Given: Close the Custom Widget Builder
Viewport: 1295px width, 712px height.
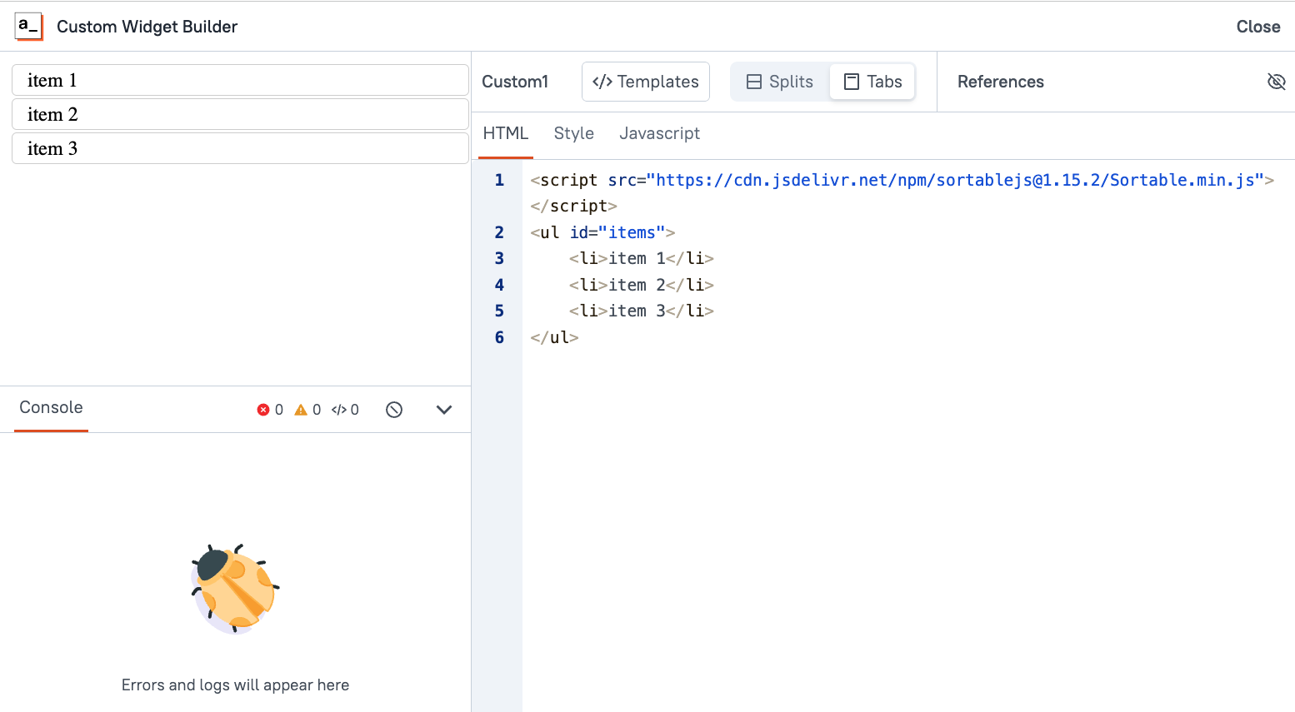Looking at the screenshot, I should (x=1257, y=27).
